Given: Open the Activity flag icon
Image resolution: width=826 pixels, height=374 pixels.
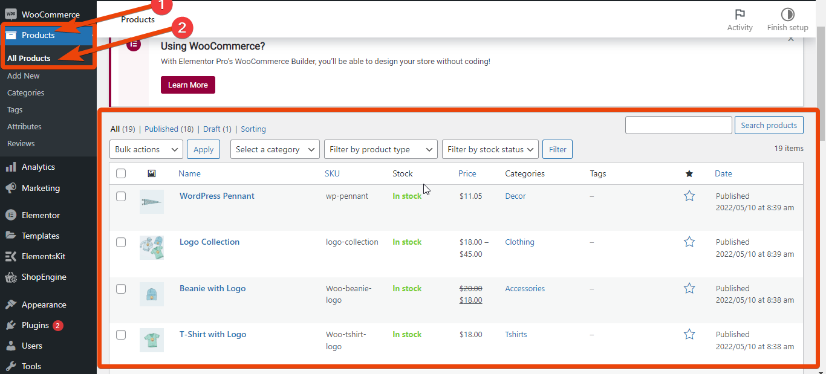Looking at the screenshot, I should coord(740,15).
